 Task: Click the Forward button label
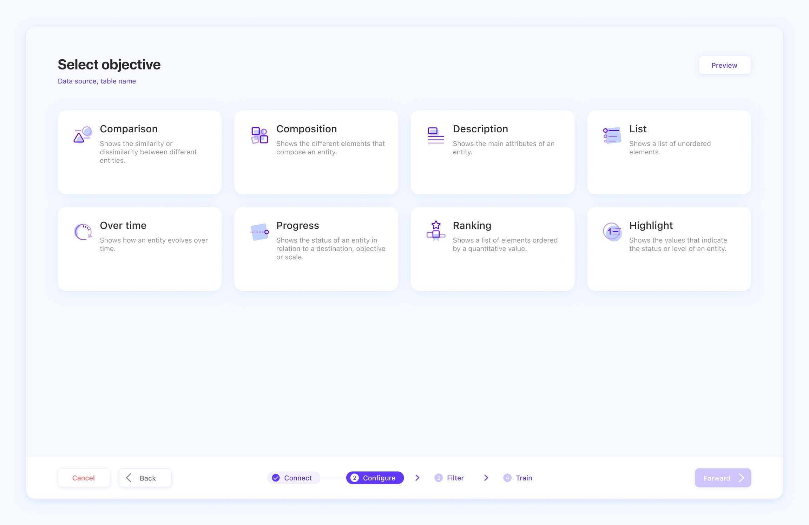716,478
